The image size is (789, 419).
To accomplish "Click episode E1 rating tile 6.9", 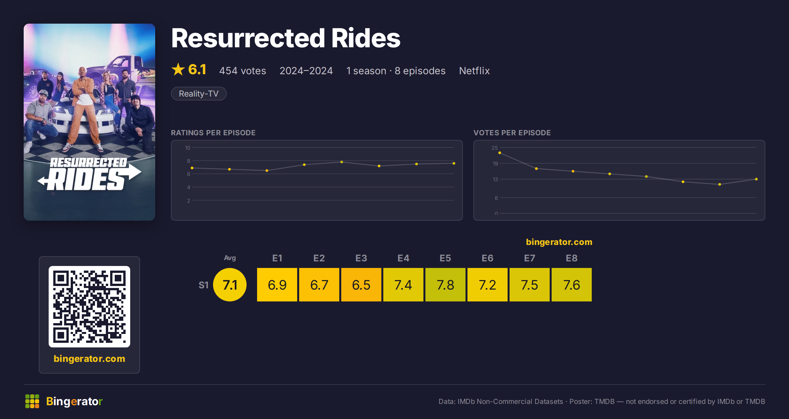I will (277, 285).
